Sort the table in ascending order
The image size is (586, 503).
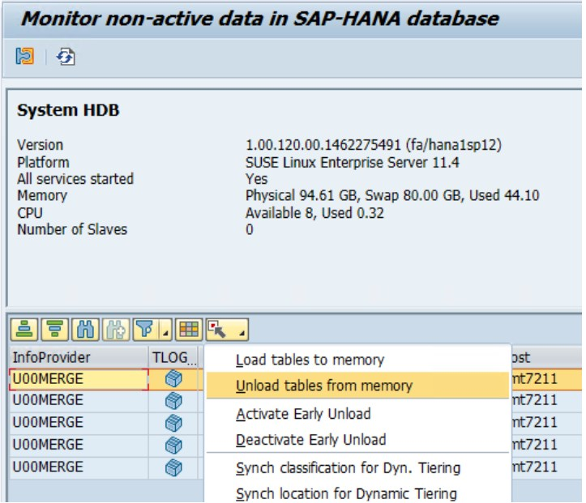[x=24, y=330]
